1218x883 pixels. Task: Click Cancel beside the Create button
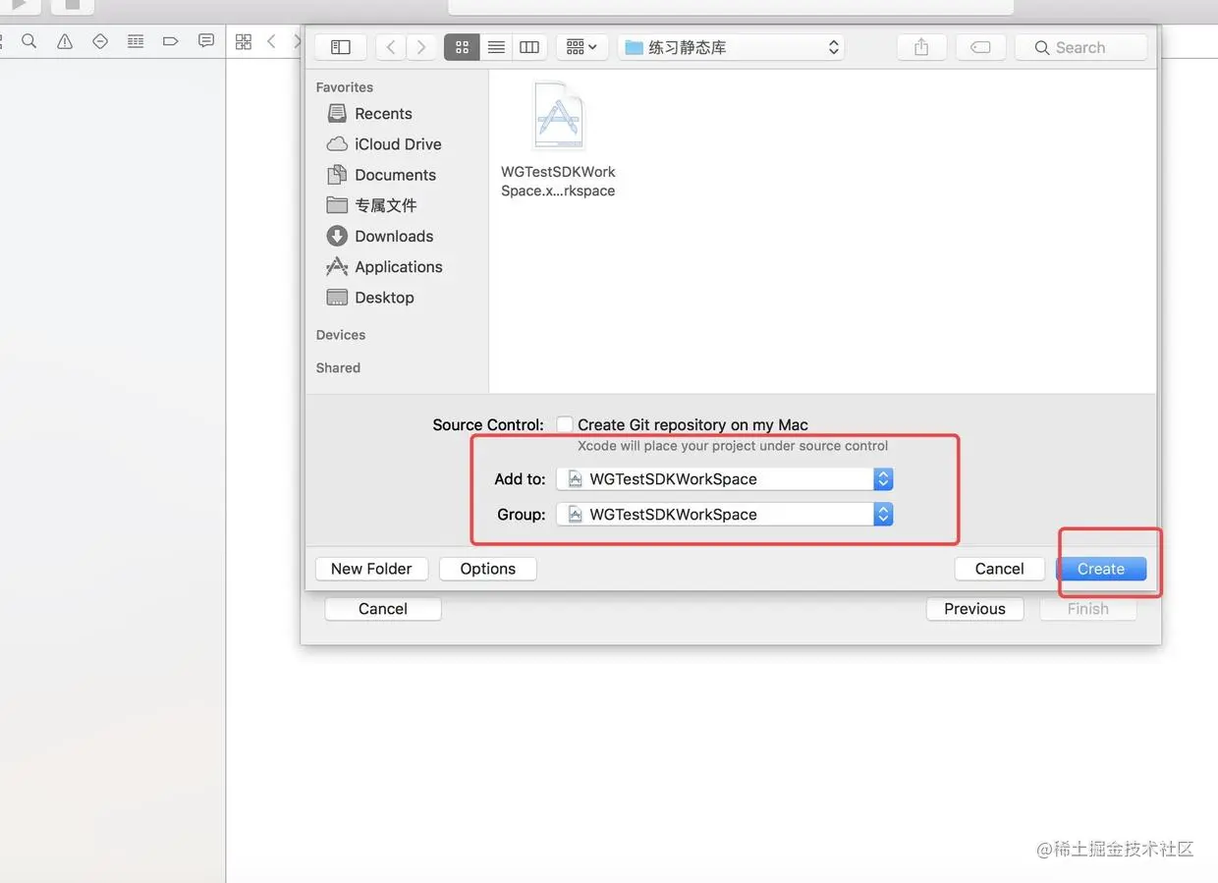pyautogui.click(x=999, y=569)
